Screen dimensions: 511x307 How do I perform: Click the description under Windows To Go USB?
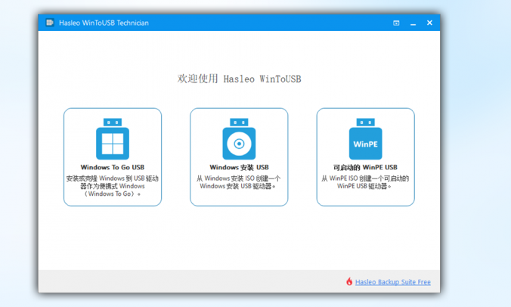click(113, 186)
